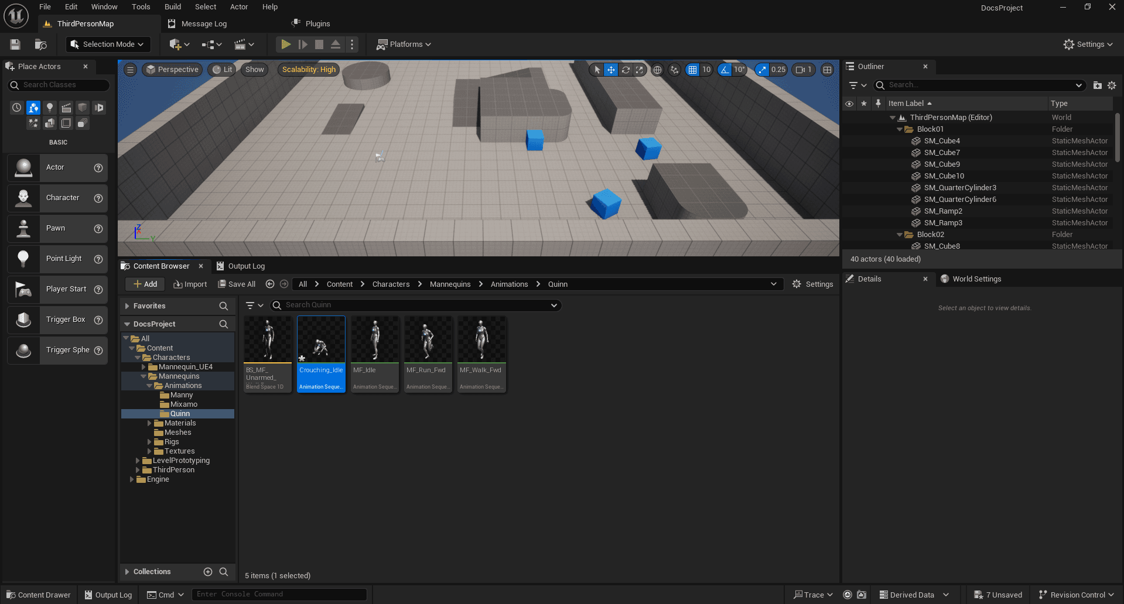Activate the Rotate objects tool
Screen dimensions: 1124x604
pyautogui.click(x=626, y=70)
